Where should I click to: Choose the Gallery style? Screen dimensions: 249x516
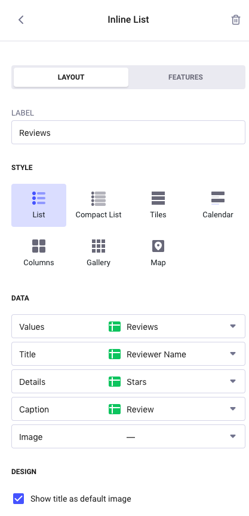(99, 253)
